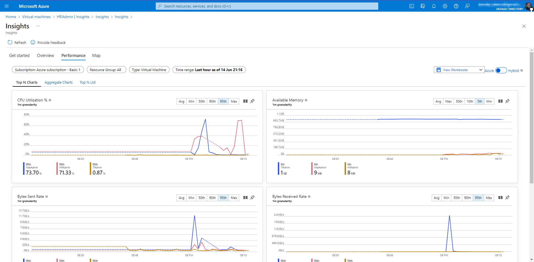Image resolution: width=534 pixels, height=262 pixels.
Task: Select Avg on Bytes Received Rate chart
Action: click(437, 198)
